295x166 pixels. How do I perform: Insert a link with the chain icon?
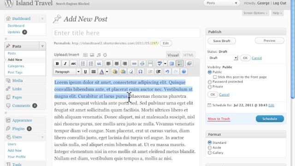coord(134,64)
